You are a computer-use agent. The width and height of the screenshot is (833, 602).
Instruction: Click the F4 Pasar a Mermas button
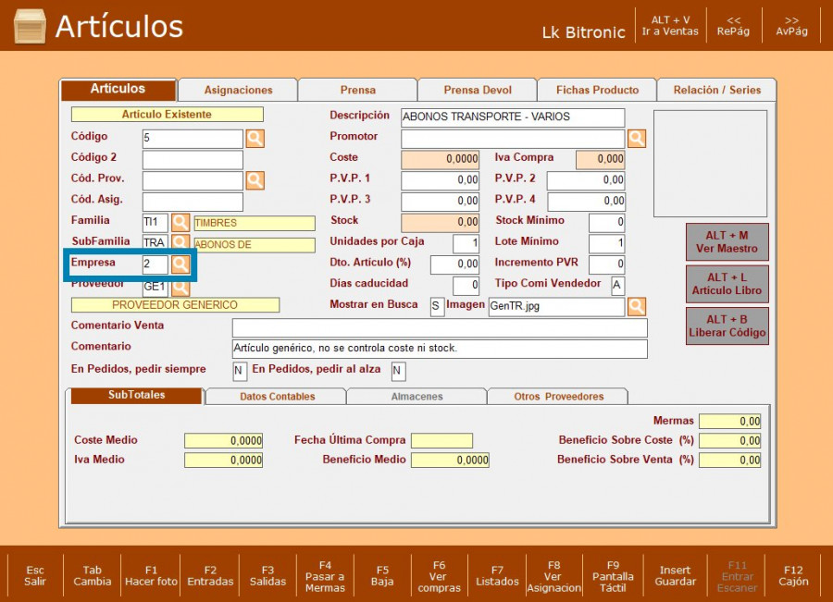click(x=325, y=575)
